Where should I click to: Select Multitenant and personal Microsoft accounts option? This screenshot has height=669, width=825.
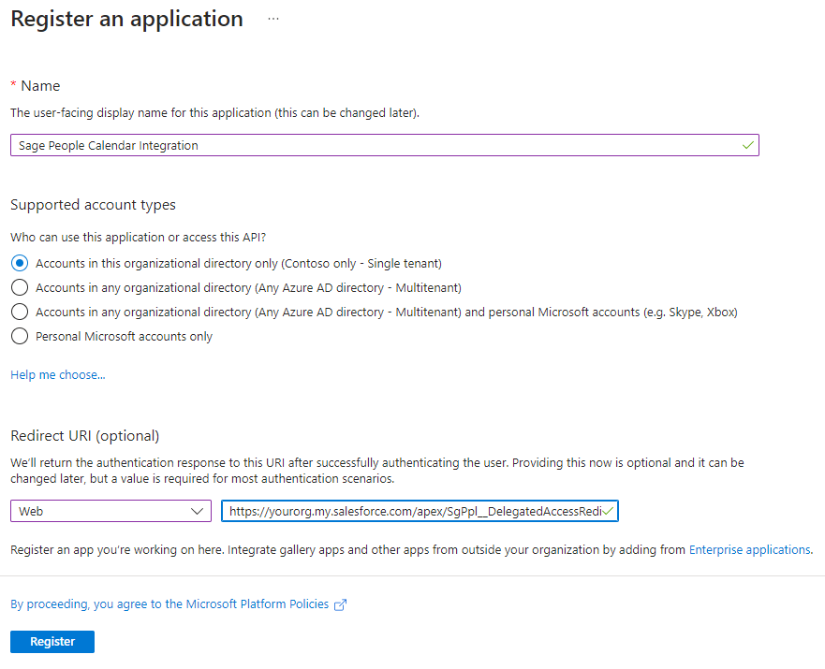tap(20, 313)
